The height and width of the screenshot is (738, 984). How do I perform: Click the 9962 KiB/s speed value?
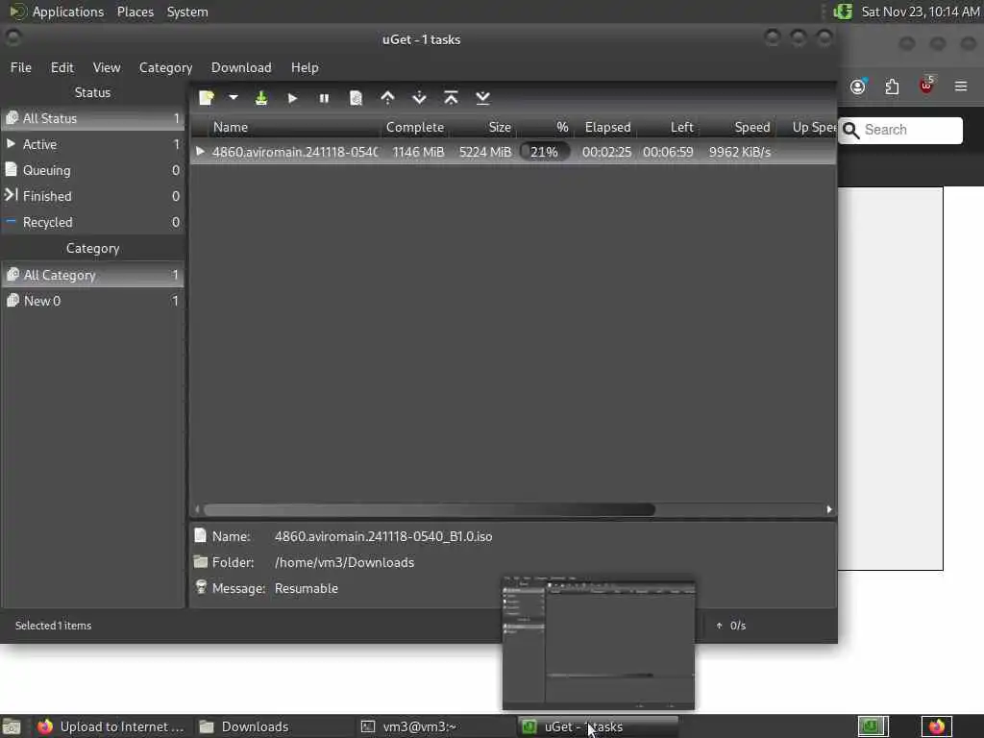tap(740, 152)
